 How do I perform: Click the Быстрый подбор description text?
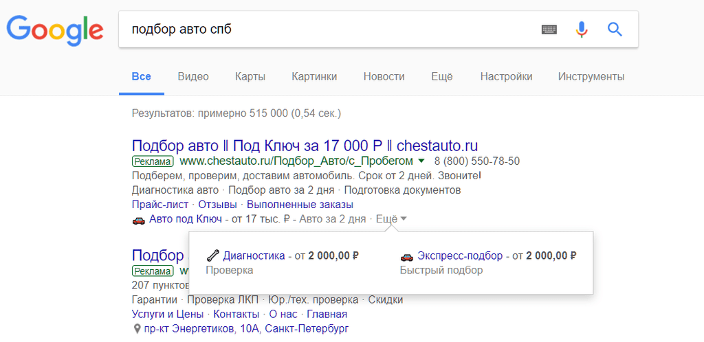tap(441, 271)
